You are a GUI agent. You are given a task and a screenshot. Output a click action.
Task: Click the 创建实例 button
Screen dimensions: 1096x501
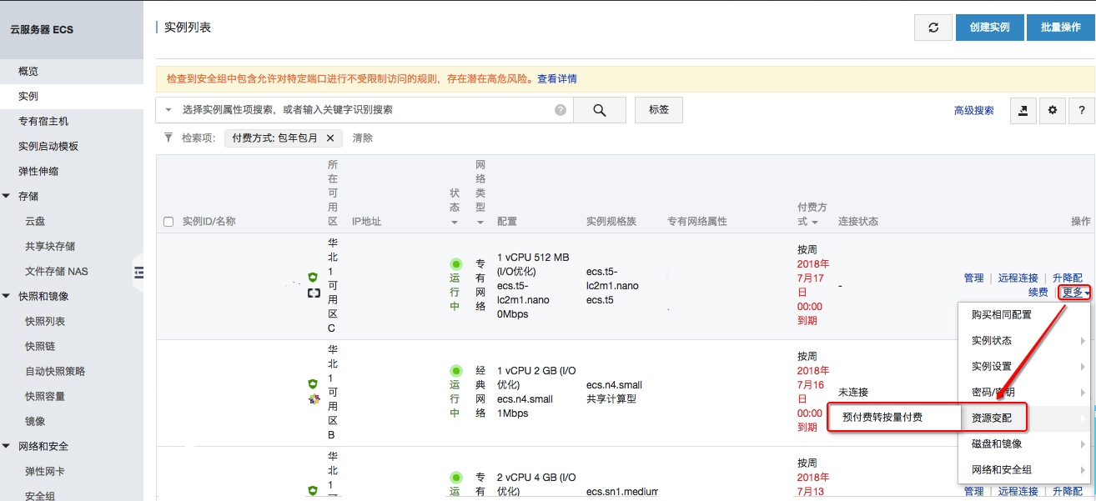coord(989,28)
